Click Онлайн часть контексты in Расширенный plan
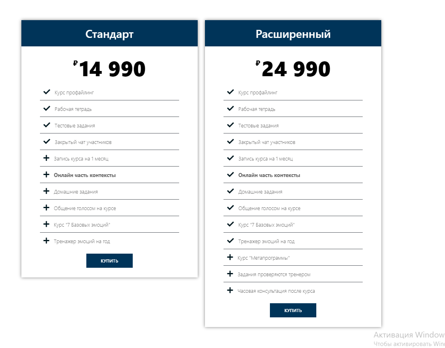The image size is (445, 348). pyautogui.click(x=269, y=175)
